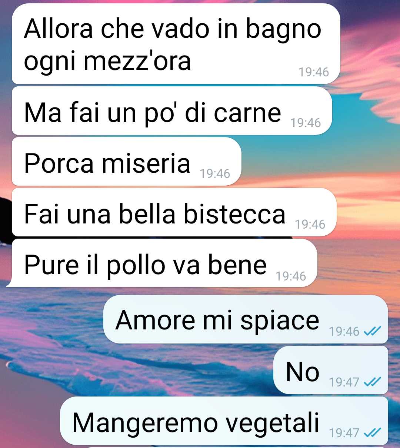Image resolution: width=400 pixels, height=448 pixels.
Task: Tap the 19:47 time on 'Mangeremo vegetali'
Action: [x=344, y=432]
